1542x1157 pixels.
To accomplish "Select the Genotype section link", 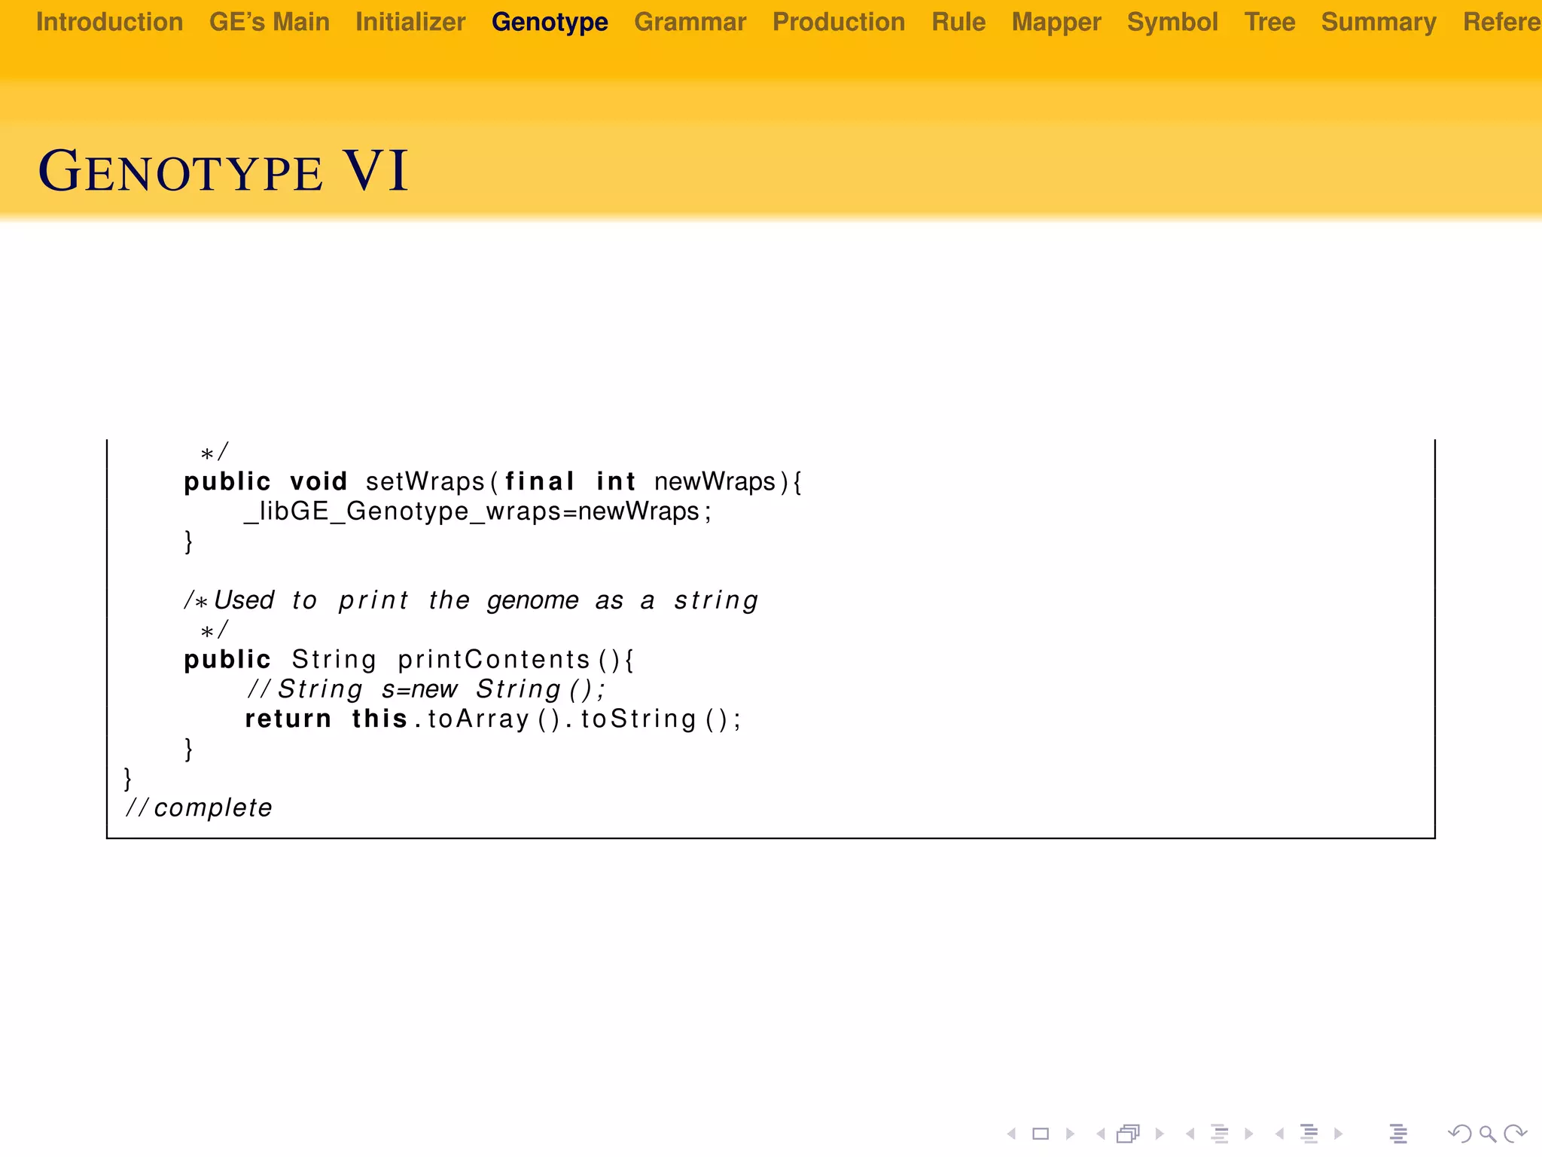I will 550,23.
